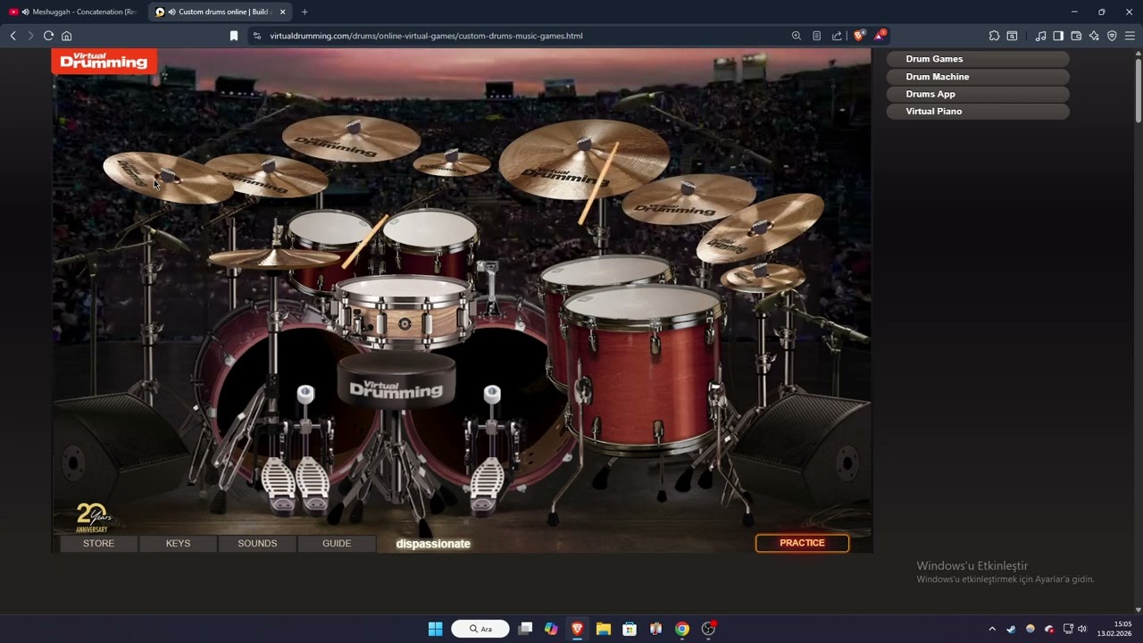
Task: Go back in browser history
Action: click(13, 36)
